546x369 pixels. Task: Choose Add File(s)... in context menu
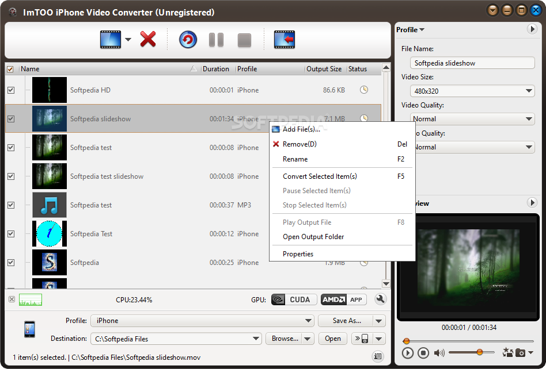point(342,129)
